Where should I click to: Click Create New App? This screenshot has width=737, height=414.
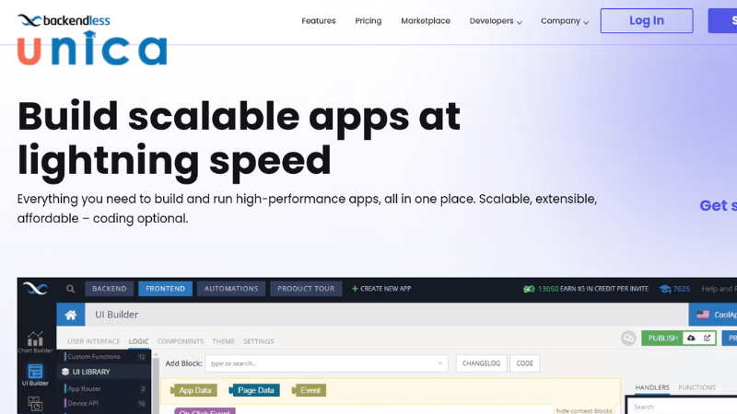pos(381,289)
